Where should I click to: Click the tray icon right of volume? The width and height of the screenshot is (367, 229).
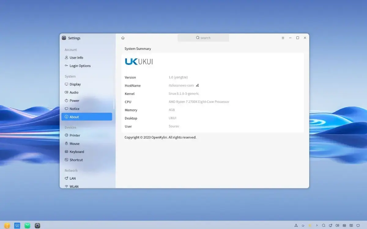point(344,226)
